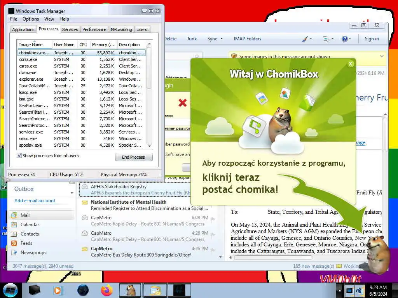This screenshot has width=398, height=298.
Task: Click the monitor icon in system tray
Action: [x=349, y=291]
